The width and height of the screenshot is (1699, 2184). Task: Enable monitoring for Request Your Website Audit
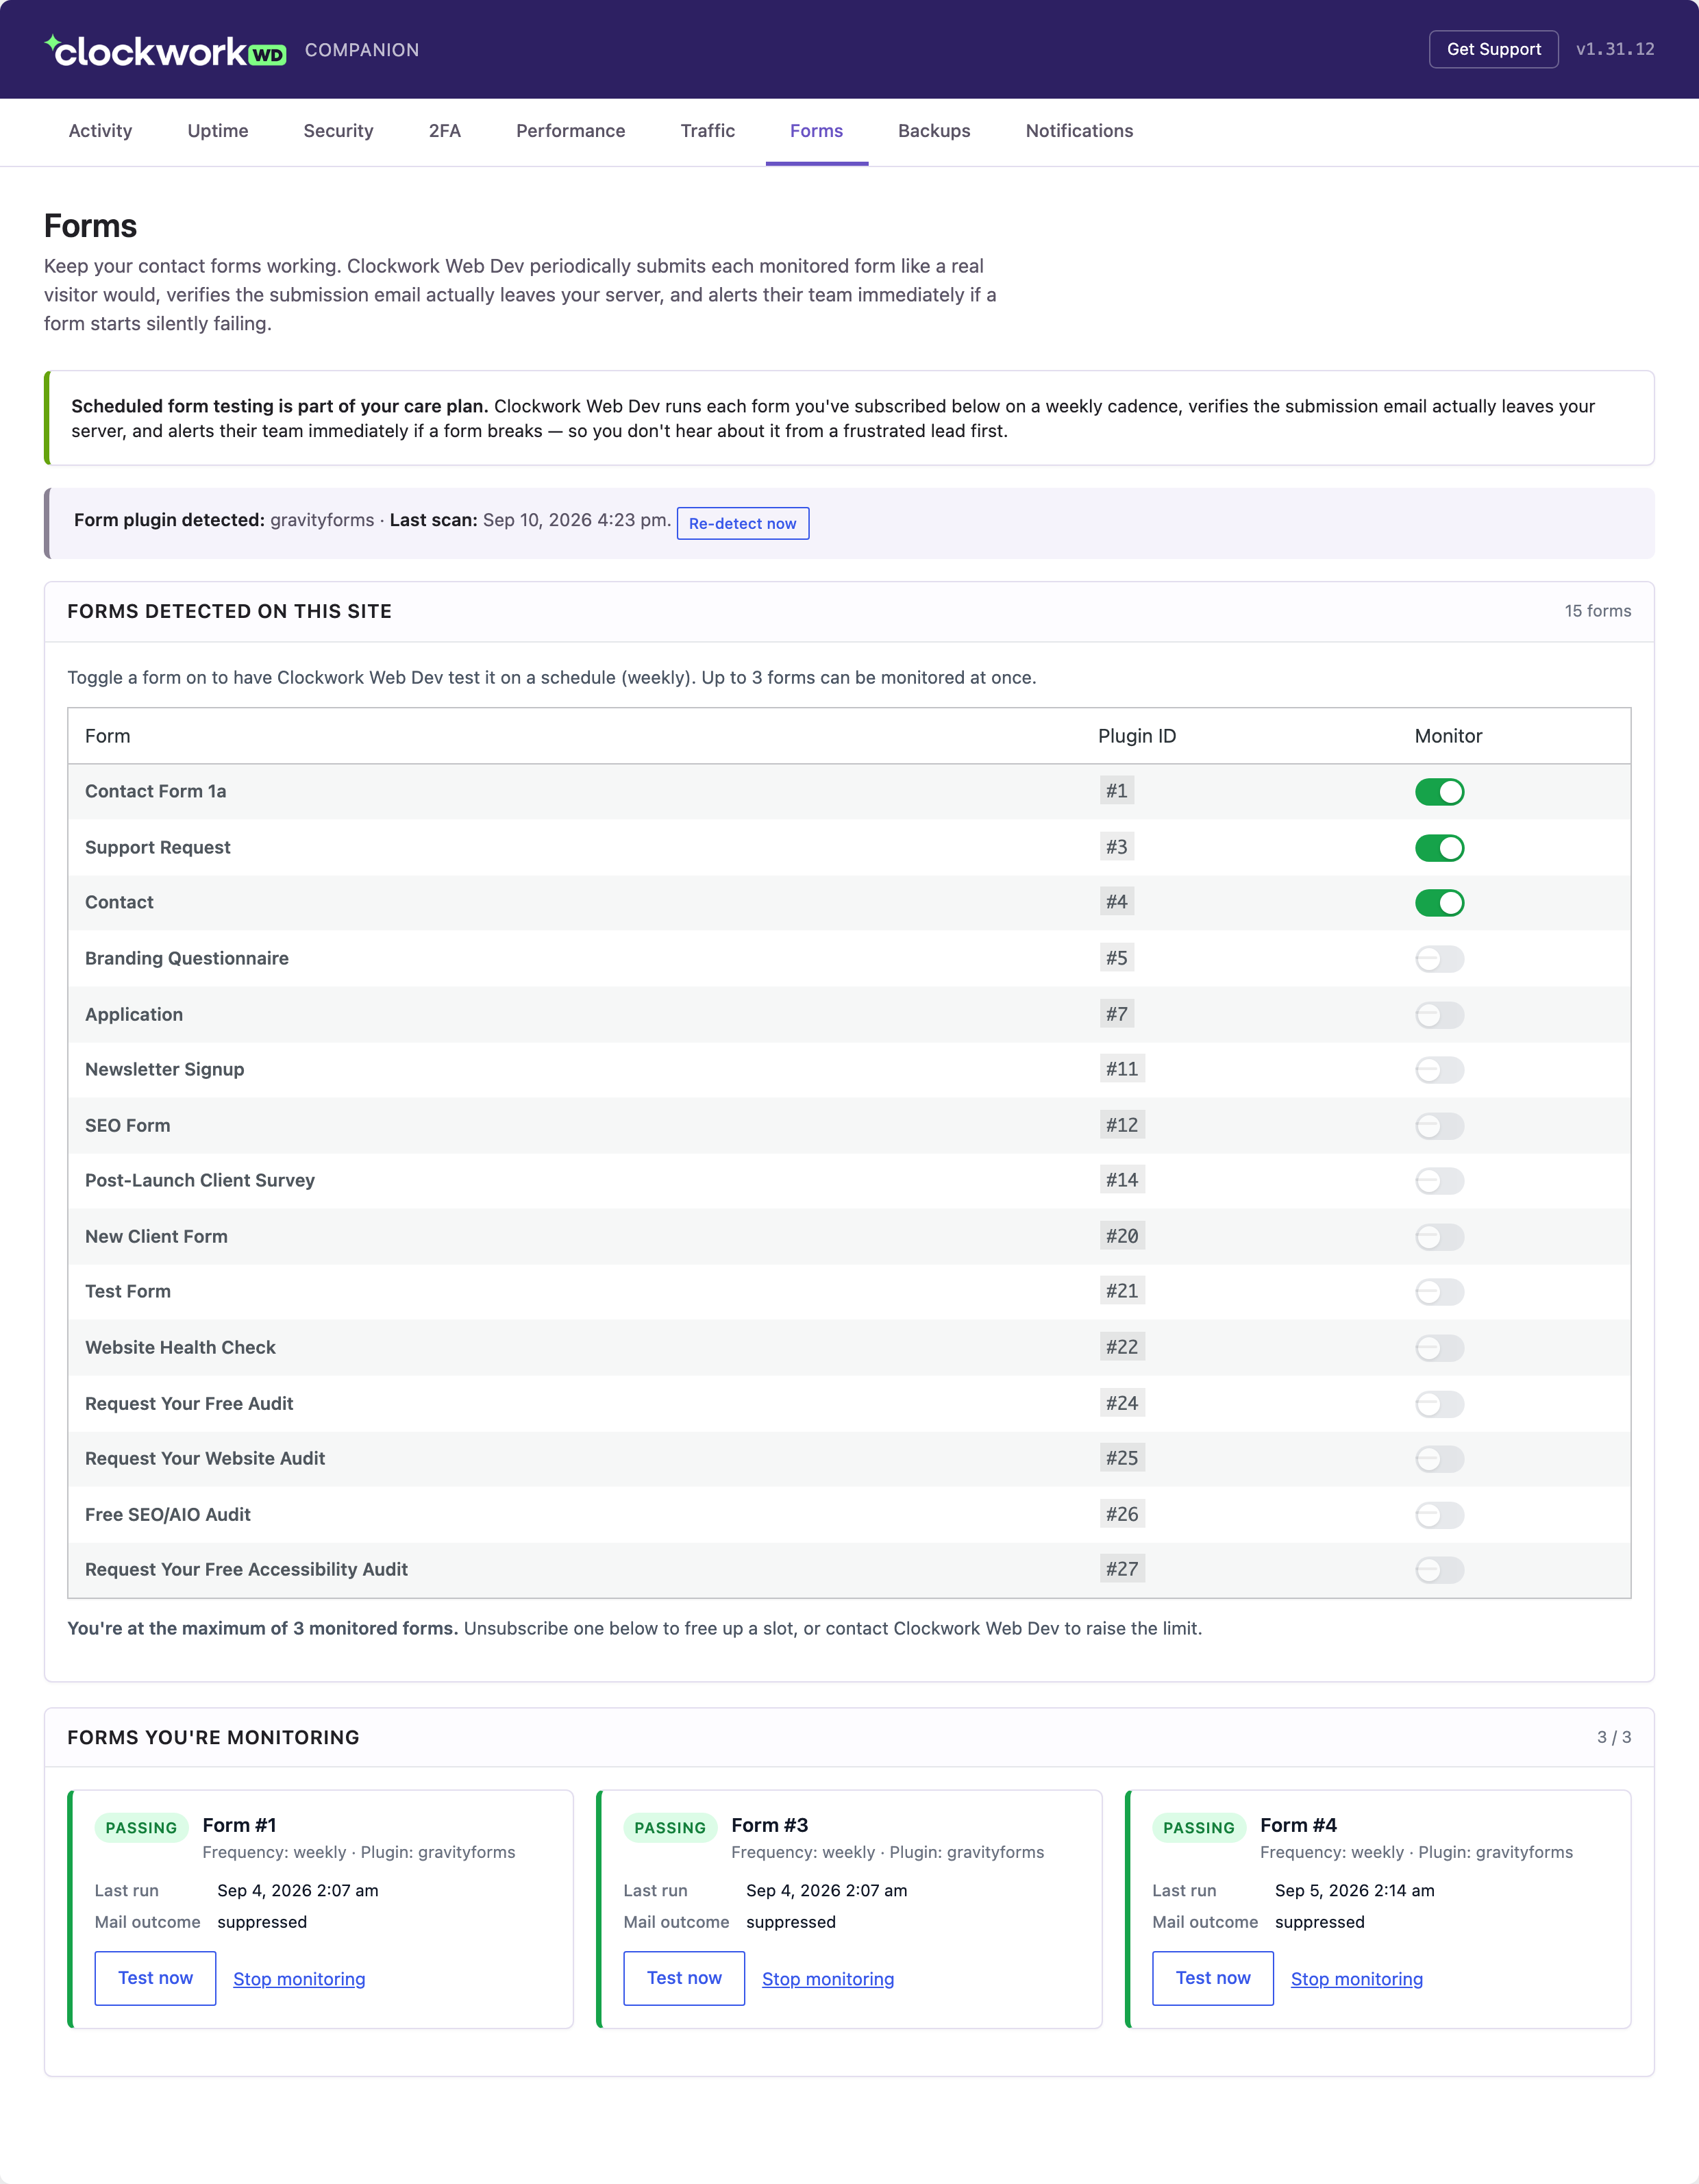point(1439,1459)
